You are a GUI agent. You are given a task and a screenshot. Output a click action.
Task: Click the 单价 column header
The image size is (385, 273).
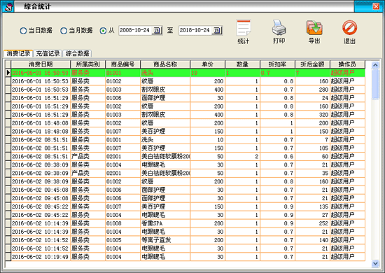207,64
